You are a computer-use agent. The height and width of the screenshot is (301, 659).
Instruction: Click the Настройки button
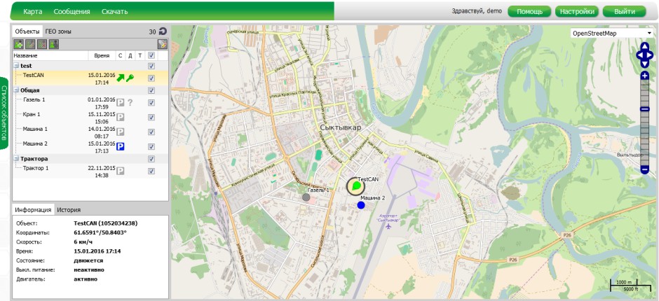pyautogui.click(x=577, y=12)
